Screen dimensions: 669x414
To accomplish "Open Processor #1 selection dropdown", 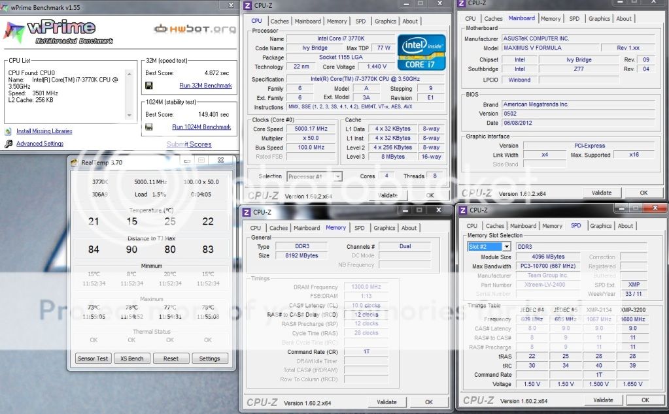I will pos(337,176).
